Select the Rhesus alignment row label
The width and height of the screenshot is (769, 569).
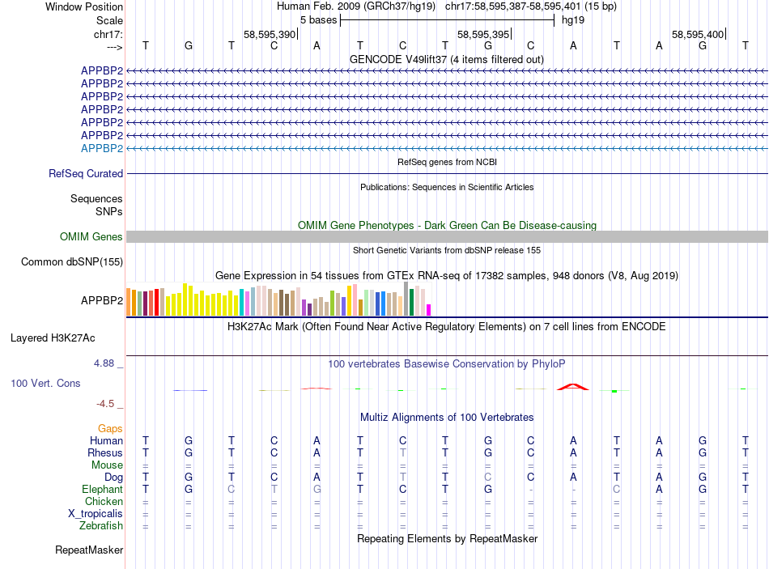click(x=105, y=452)
